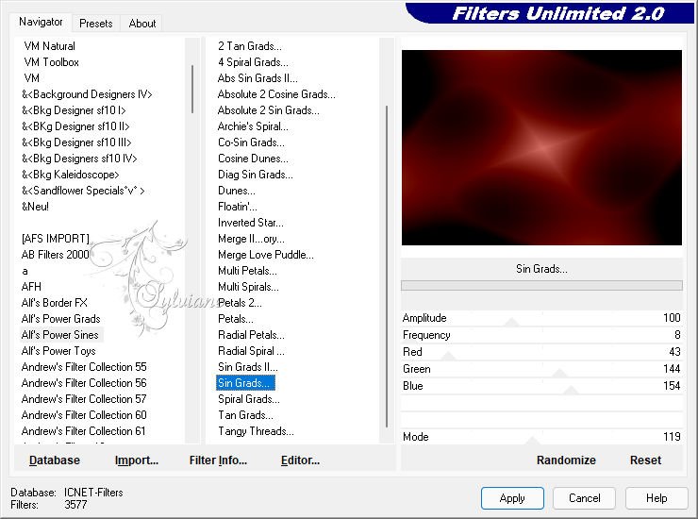Image resolution: width=698 pixels, height=519 pixels.
Task: Select Andrew's Filter Collection 56
Action: tap(84, 383)
